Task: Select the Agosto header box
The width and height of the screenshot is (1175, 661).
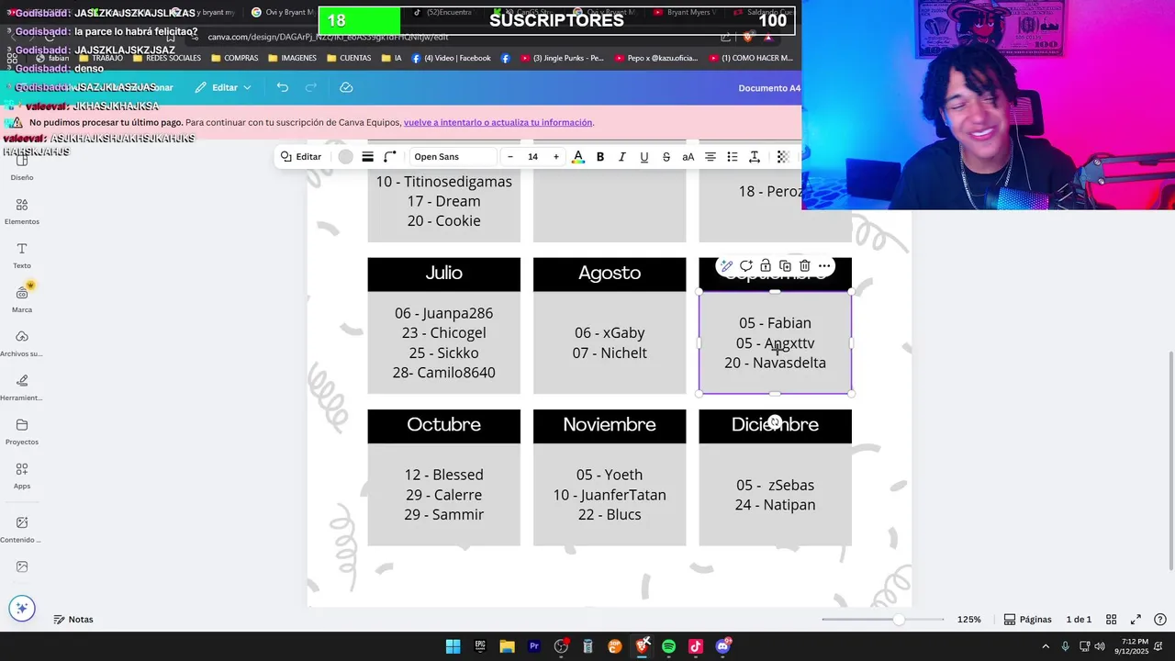Action: tap(610, 274)
